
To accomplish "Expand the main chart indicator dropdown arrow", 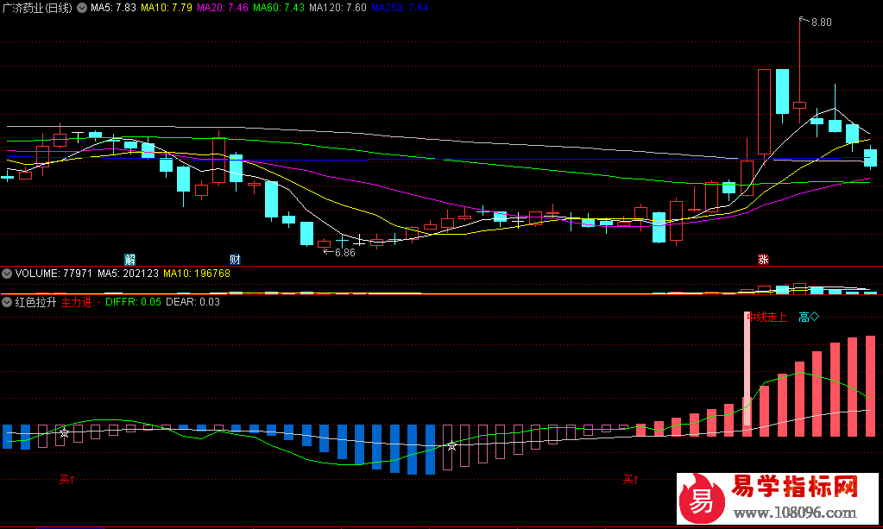I will coord(82,8).
